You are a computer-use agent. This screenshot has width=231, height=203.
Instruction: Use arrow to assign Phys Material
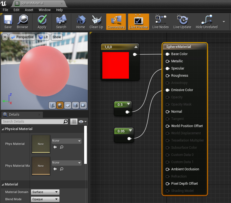tap(55, 147)
